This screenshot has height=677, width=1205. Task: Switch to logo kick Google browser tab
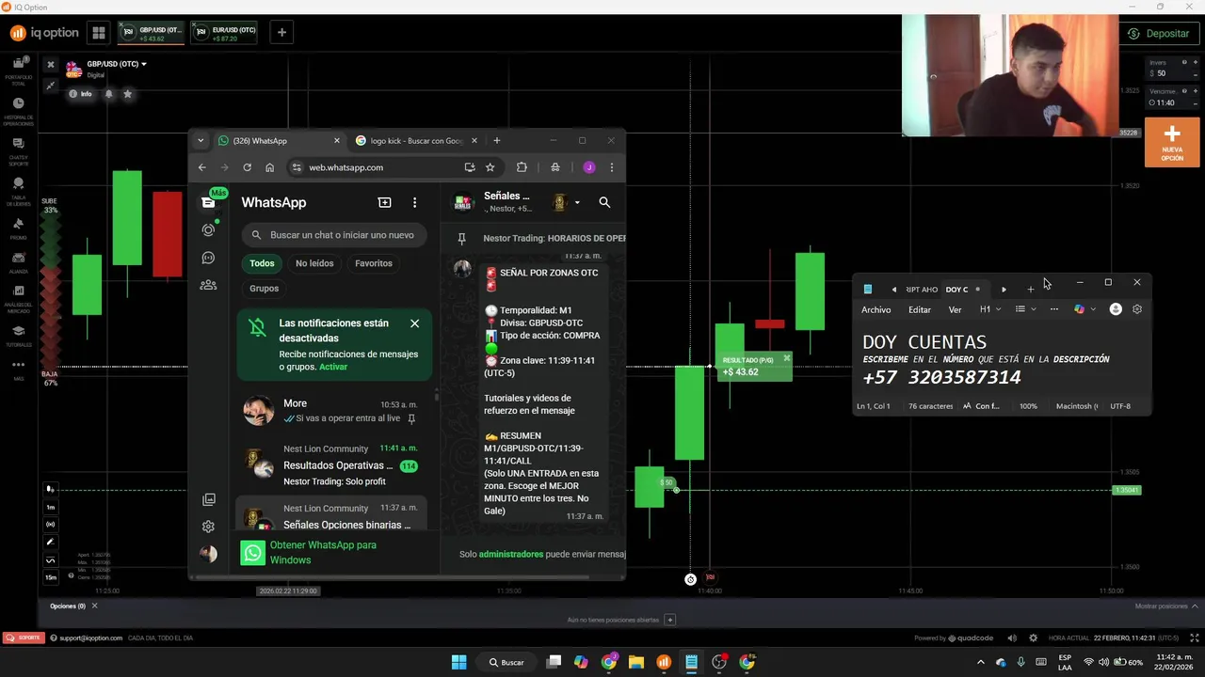click(x=415, y=141)
